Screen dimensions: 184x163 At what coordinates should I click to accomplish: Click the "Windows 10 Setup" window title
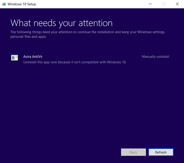(x=22, y=4)
